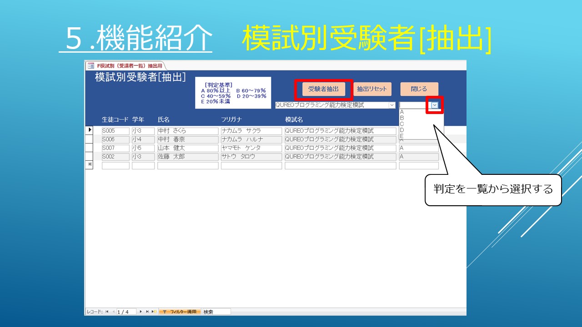The width and height of the screenshot is (582, 327).
Task: Open the 判定 grade dropdown arrow
Action: [435, 105]
